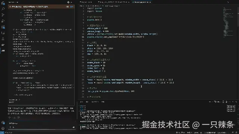Screen dimensions: 239x134
Task: Click the send icon in chat input
Action: tap(73, 127)
